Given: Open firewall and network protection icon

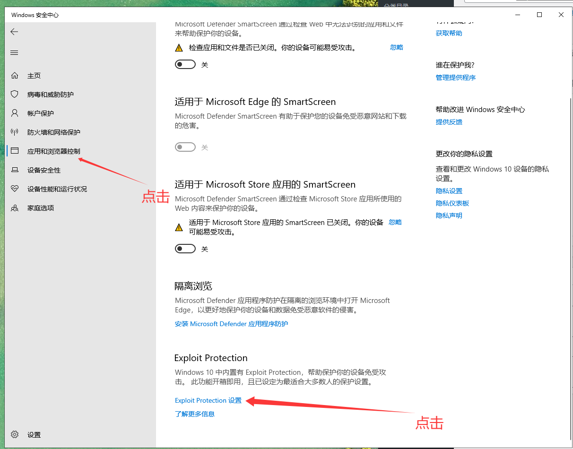Looking at the screenshot, I should [x=15, y=132].
